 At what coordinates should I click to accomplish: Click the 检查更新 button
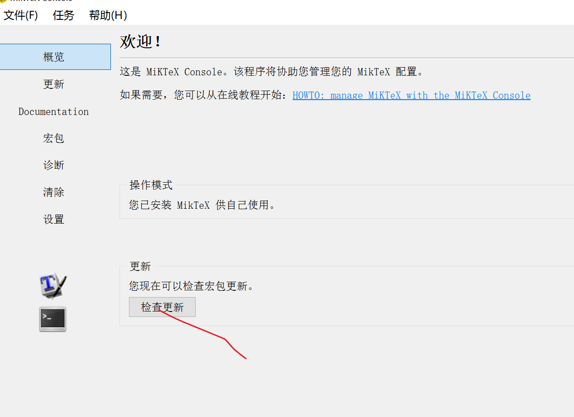coord(162,307)
